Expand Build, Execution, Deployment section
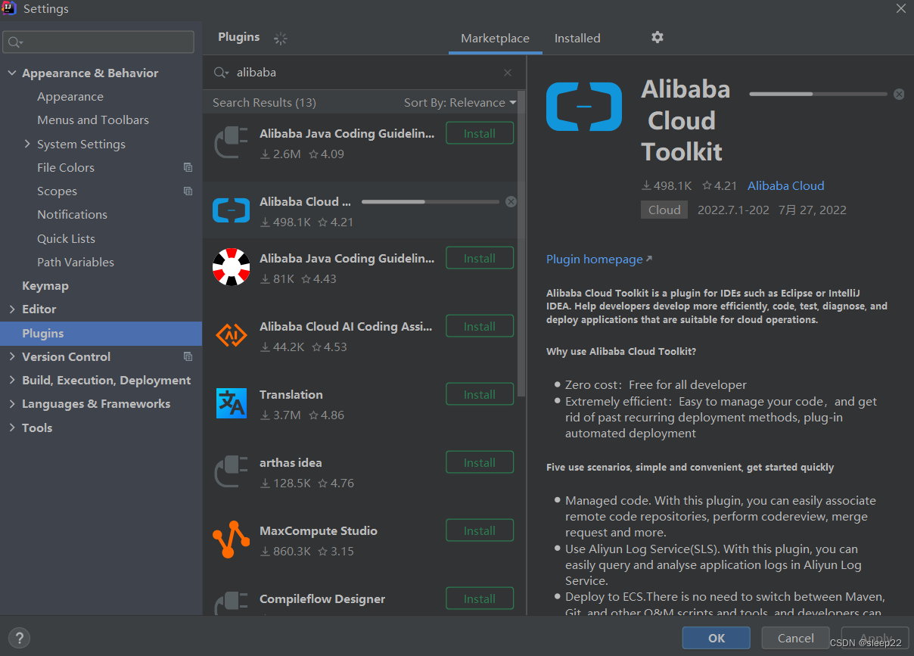The width and height of the screenshot is (914, 656). tap(11, 381)
